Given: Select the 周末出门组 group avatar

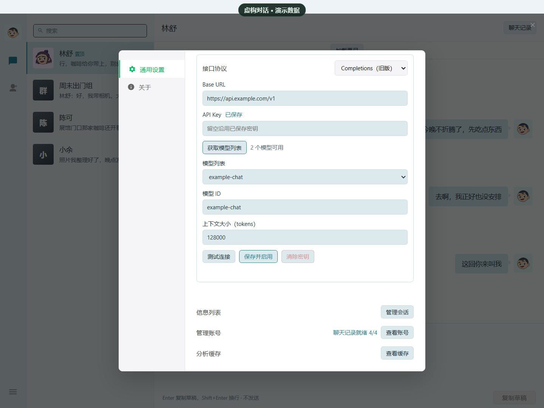Looking at the screenshot, I should (x=43, y=90).
